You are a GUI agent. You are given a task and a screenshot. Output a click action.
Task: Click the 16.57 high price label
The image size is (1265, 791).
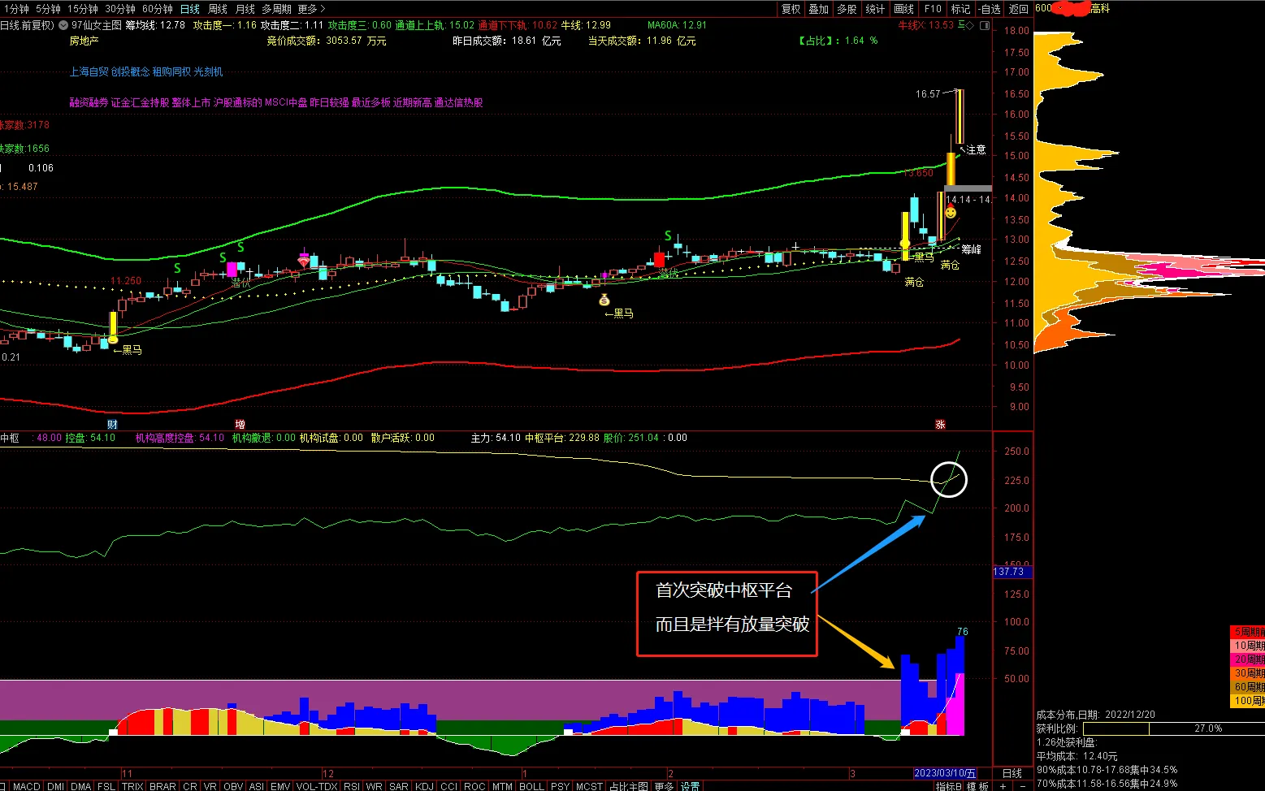click(928, 94)
